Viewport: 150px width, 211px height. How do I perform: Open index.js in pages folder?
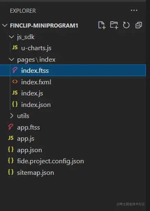pyautogui.click(x=32, y=93)
